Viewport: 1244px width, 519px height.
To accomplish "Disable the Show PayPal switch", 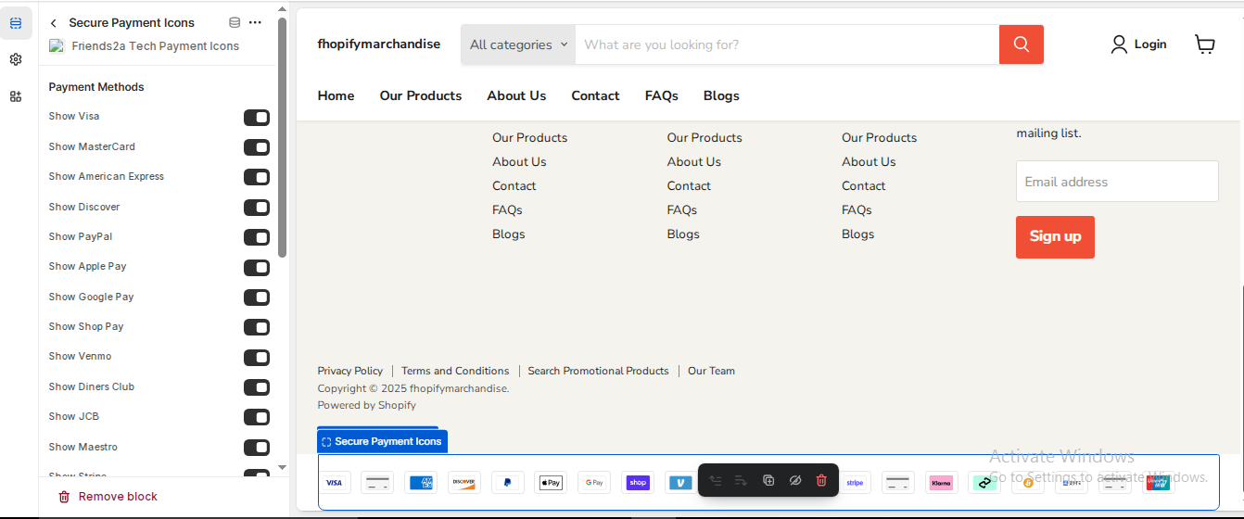I will click(256, 237).
